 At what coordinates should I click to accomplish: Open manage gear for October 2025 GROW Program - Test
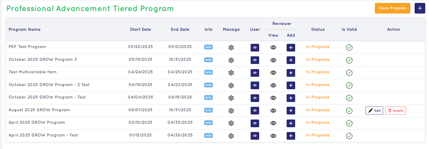click(x=231, y=98)
